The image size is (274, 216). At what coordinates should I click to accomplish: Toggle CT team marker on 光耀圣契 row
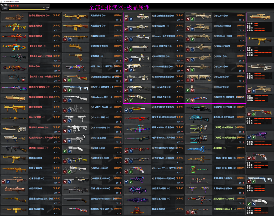pos(56,30)
